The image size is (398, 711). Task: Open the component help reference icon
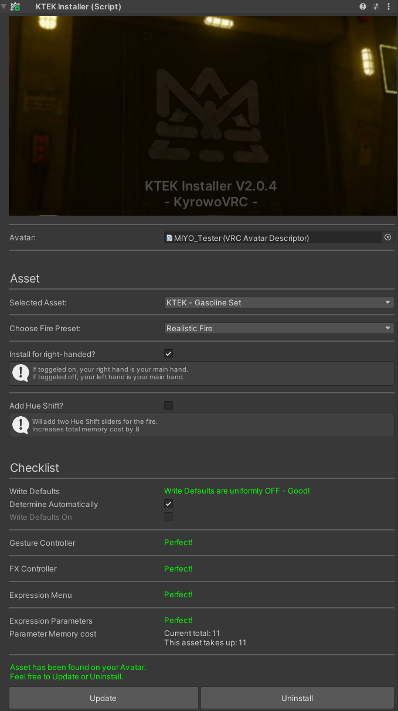(363, 7)
